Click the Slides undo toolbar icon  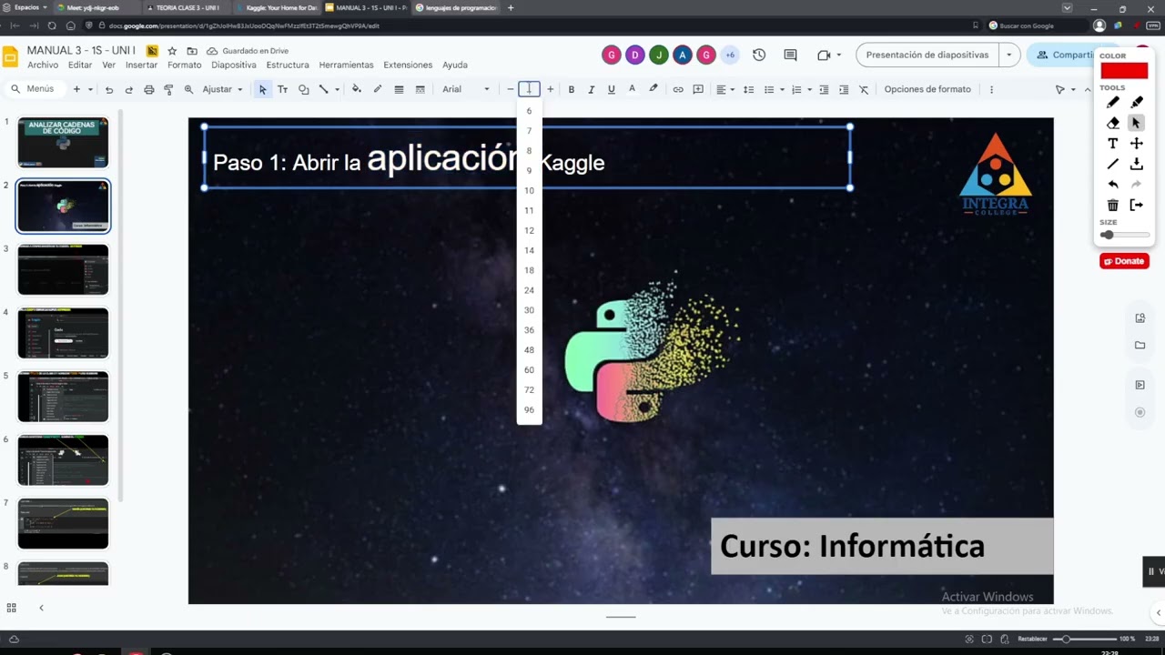[109, 89]
